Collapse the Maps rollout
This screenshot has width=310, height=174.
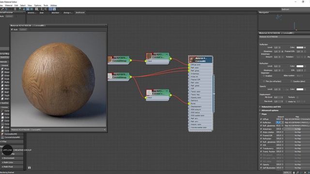coord(264,114)
